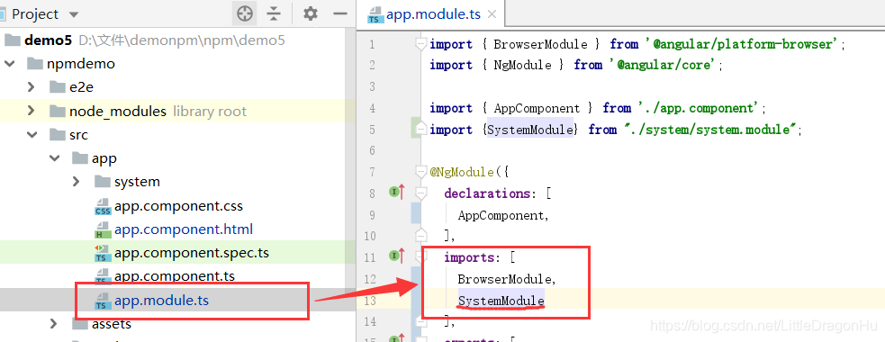Click the imports keyword on line 11

click(470, 258)
